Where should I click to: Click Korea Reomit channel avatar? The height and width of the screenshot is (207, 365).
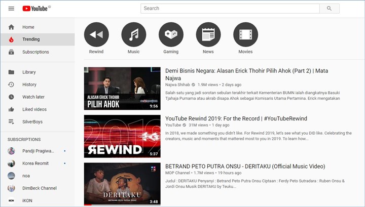(11, 163)
